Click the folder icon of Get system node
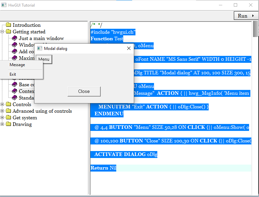259x197 pixels. [8, 118]
